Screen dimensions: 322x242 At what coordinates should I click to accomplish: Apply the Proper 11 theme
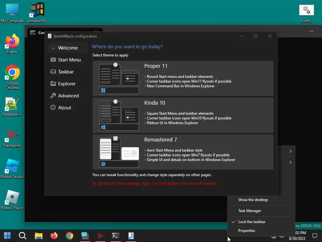tap(183, 78)
